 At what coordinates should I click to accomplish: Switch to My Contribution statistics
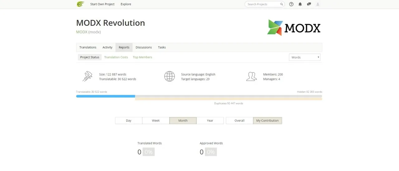[267, 121]
